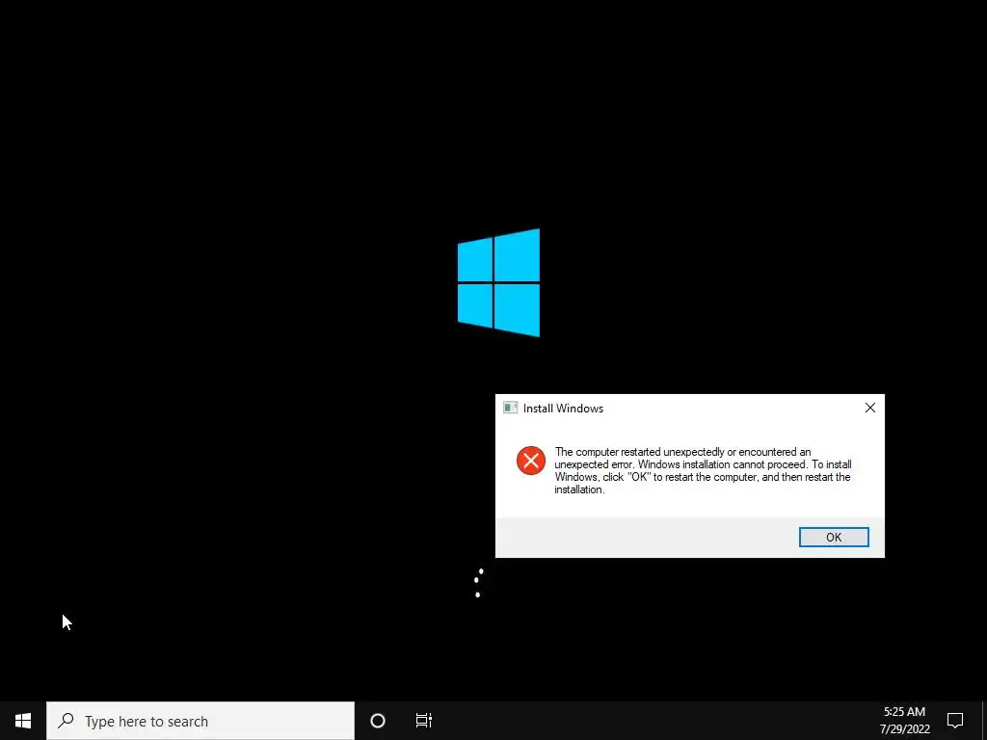
Task: Click the Install Windows dialog title
Action: (563, 409)
